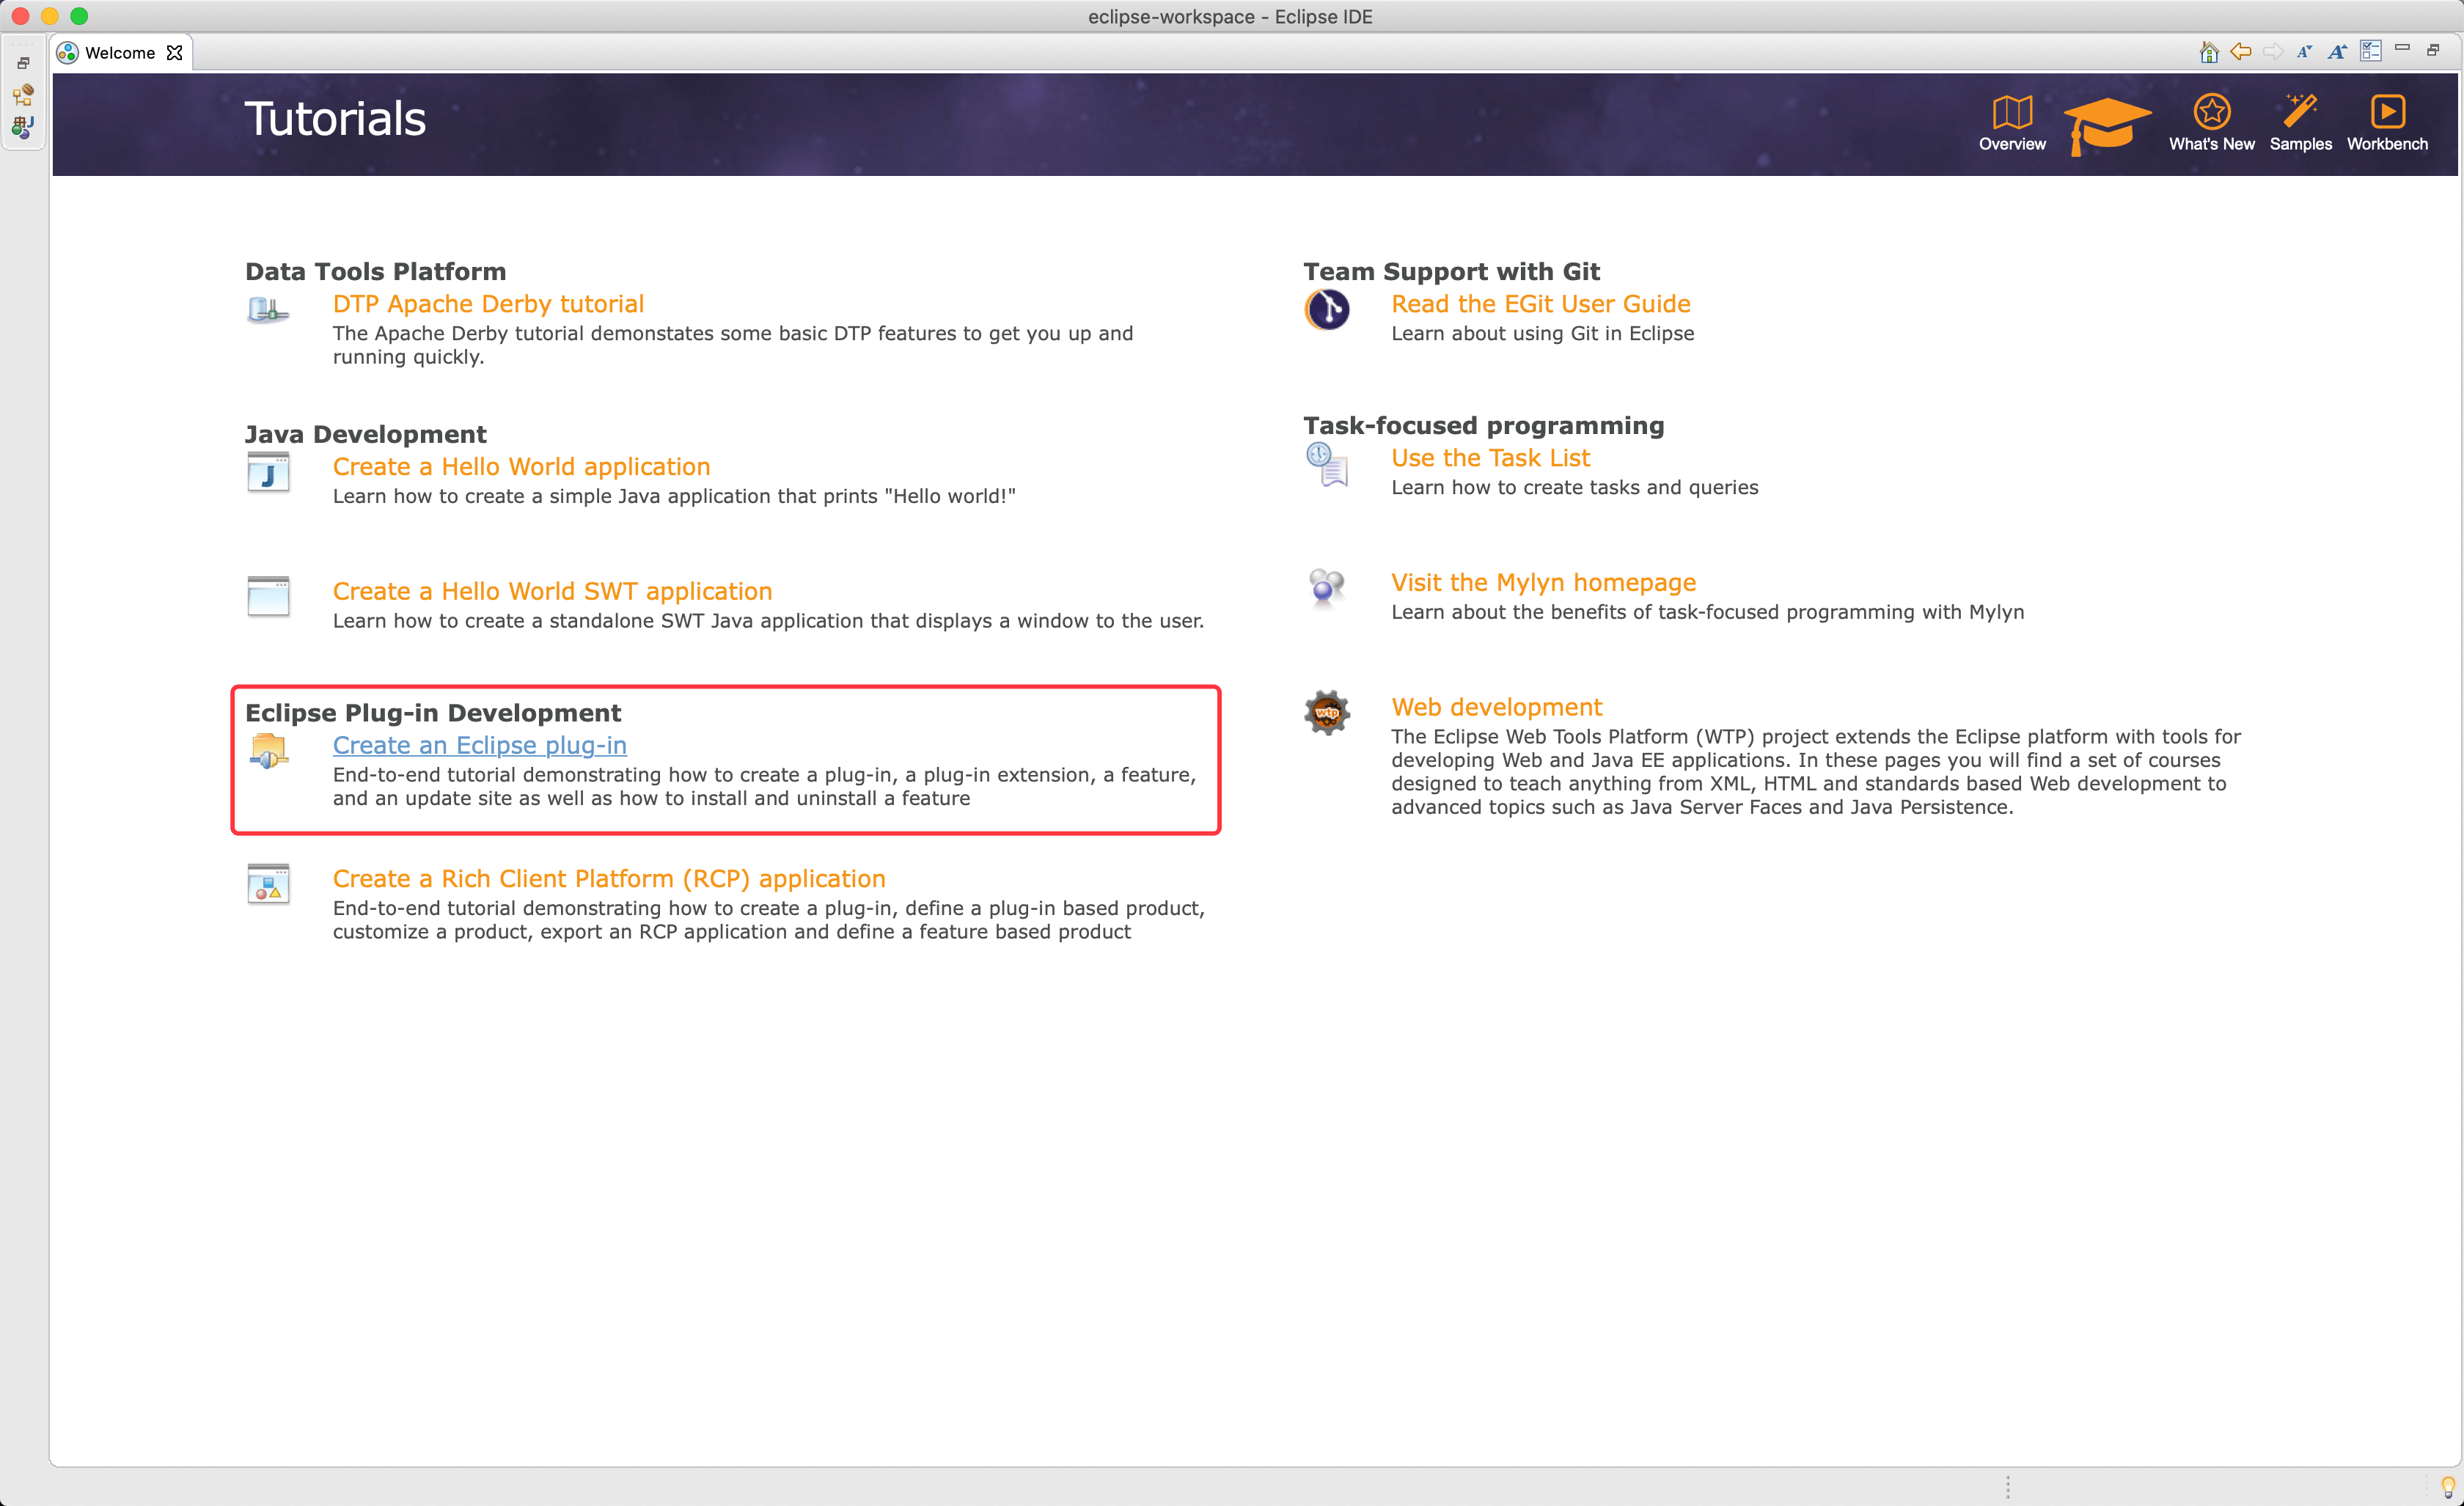Restore the Welcome view from the toolbar
2464x1506 pixels.
coord(2433,50)
